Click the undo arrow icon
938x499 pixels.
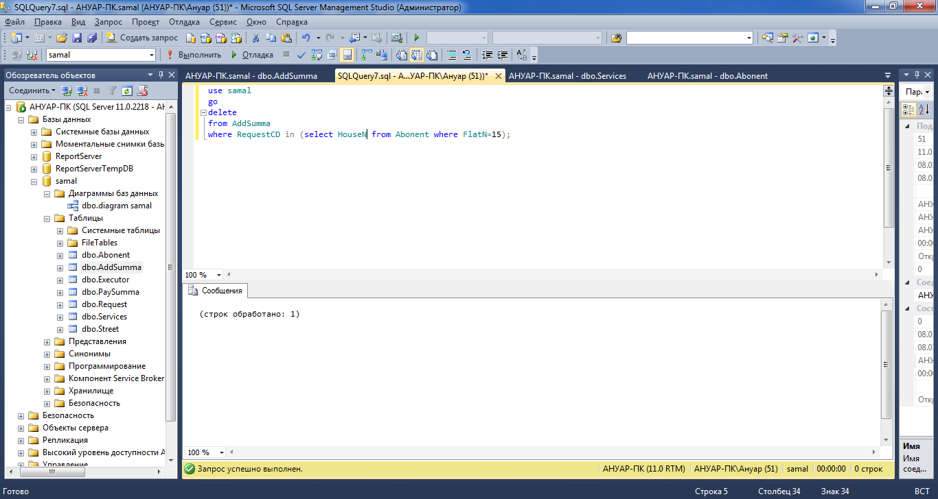(x=306, y=38)
